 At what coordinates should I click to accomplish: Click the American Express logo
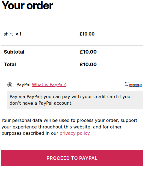pyautogui.click(x=141, y=85)
